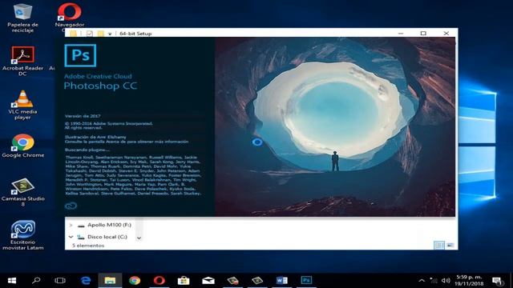Open the quick access toolbar dropdown arrow

[x=110, y=34]
